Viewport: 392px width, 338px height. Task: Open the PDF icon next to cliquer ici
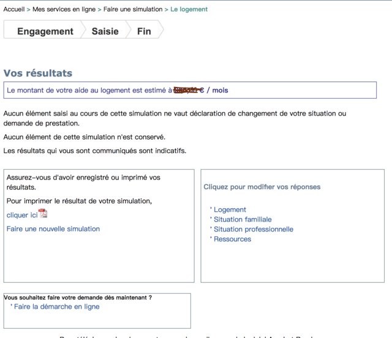coord(43,214)
